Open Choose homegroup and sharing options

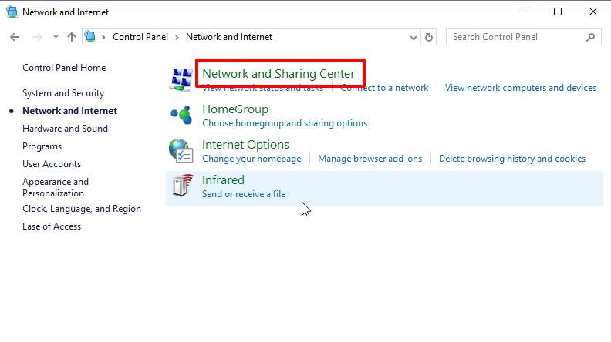[285, 123]
